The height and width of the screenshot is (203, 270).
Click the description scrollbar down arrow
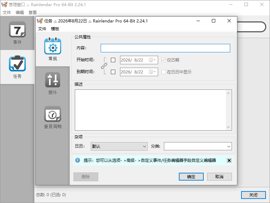pyautogui.click(x=228, y=127)
